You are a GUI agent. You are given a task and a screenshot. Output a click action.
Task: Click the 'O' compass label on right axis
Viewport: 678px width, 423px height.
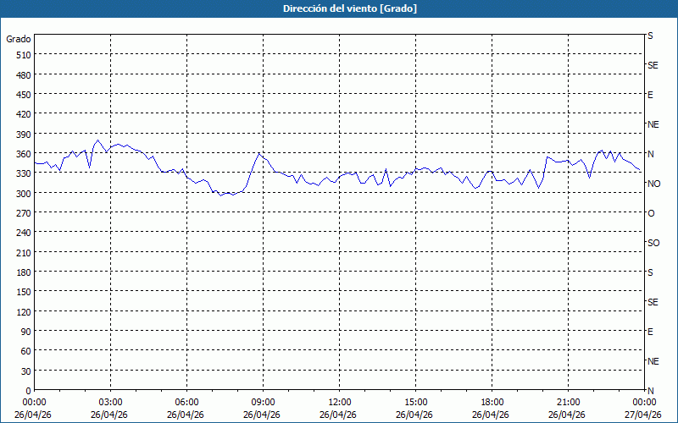[651, 213]
